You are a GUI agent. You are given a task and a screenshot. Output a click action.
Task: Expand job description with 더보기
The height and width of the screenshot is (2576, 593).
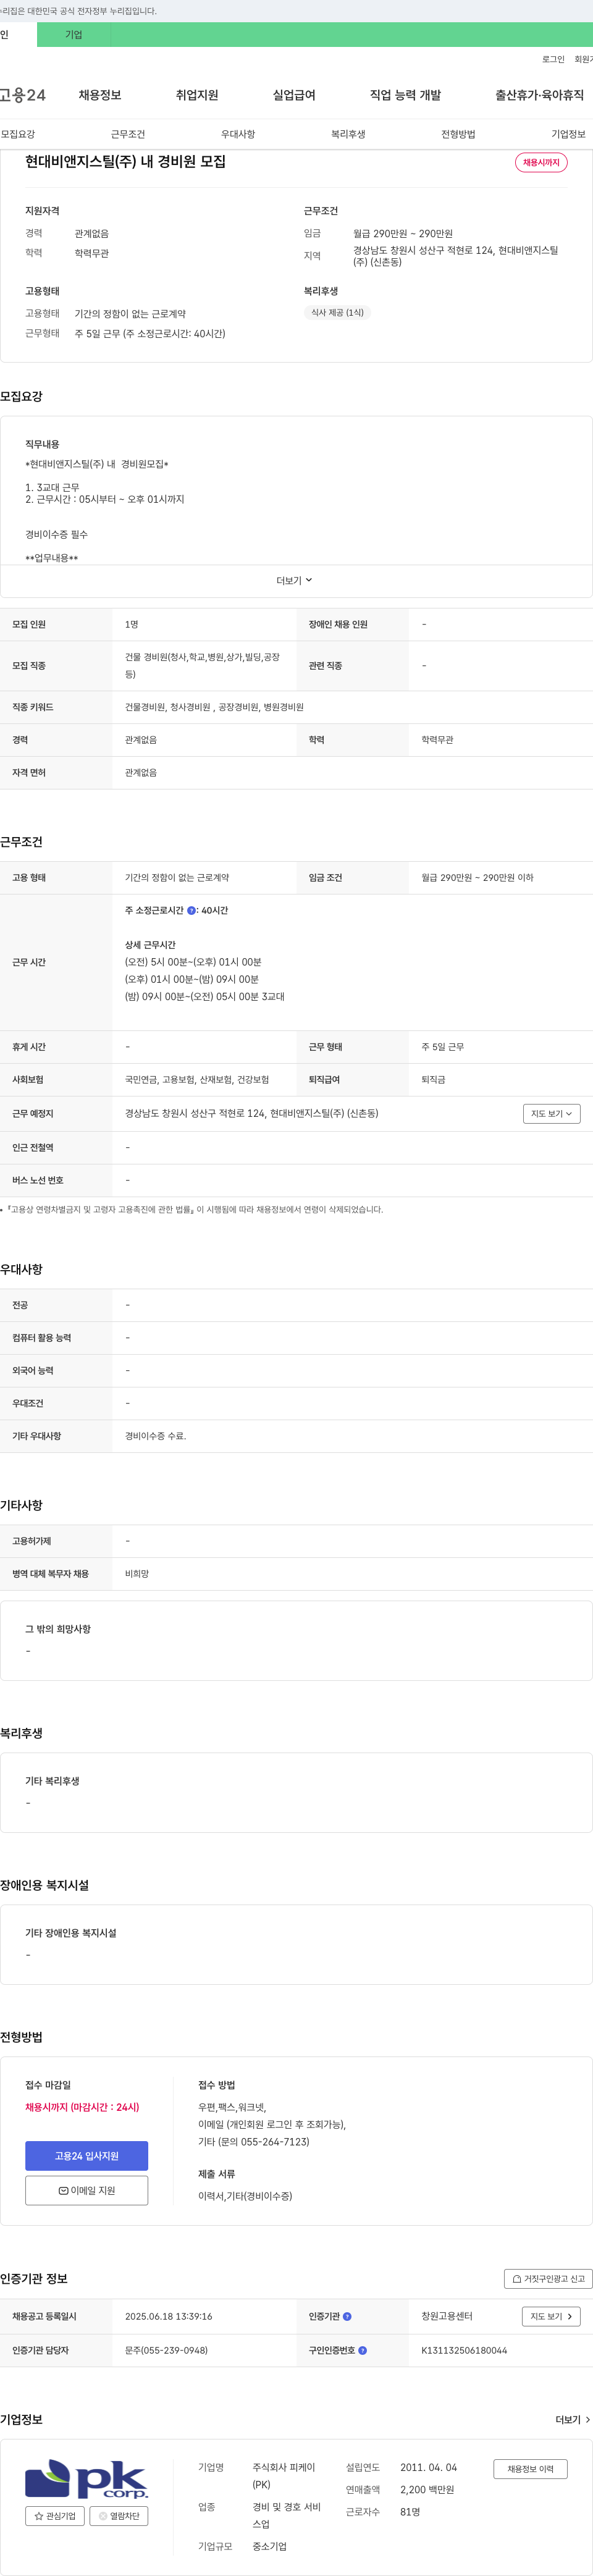(x=295, y=581)
